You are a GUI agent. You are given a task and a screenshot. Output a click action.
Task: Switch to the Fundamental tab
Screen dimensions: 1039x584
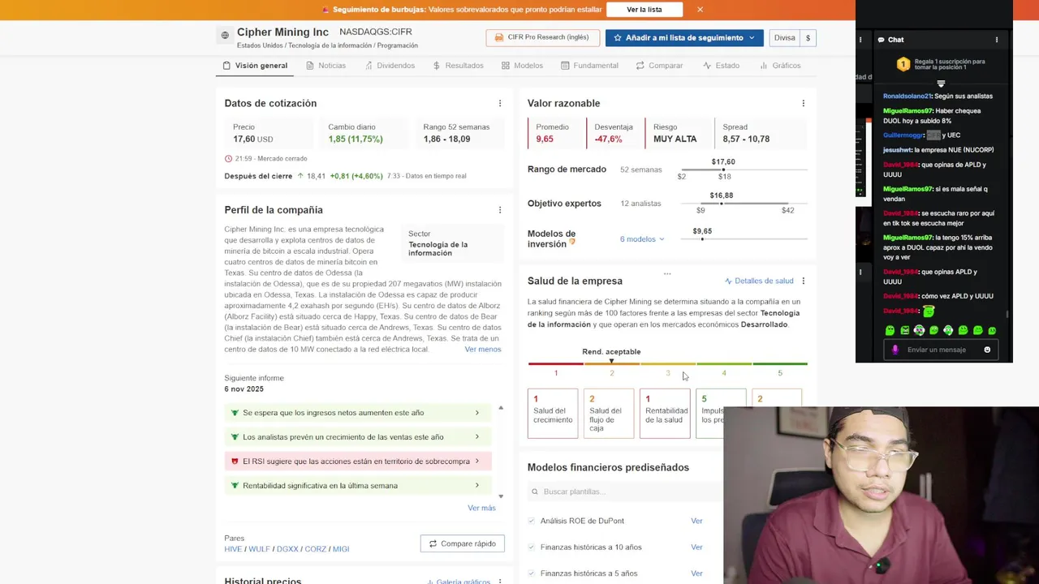click(x=589, y=66)
